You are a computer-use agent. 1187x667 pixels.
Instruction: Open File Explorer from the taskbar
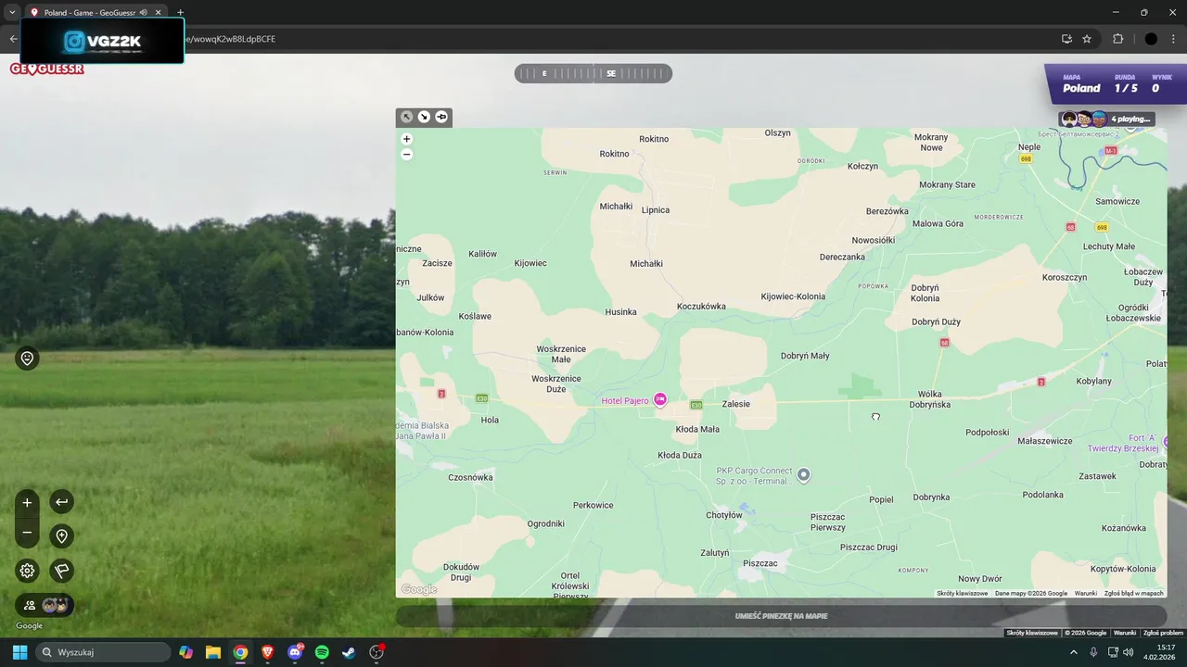(213, 652)
